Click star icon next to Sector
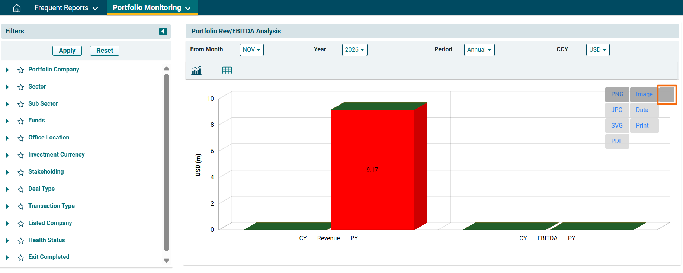This screenshot has width=683, height=273. point(21,87)
